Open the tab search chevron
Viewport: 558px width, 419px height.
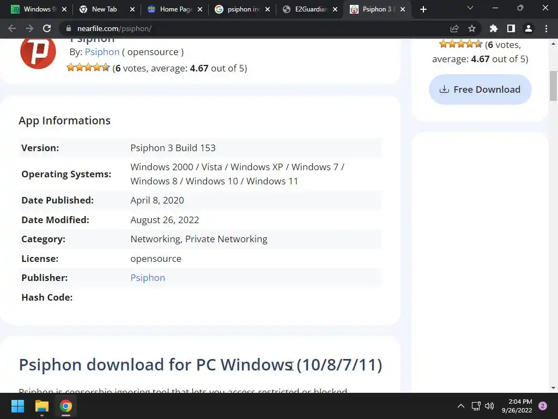470,8
